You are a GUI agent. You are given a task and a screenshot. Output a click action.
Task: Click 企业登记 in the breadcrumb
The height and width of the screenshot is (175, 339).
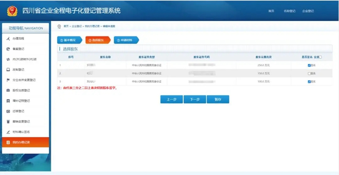point(77,26)
